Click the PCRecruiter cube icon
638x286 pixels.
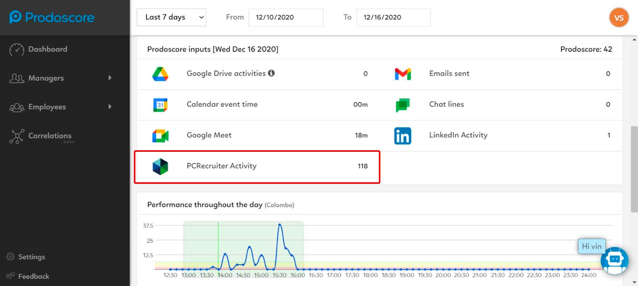pyautogui.click(x=160, y=166)
